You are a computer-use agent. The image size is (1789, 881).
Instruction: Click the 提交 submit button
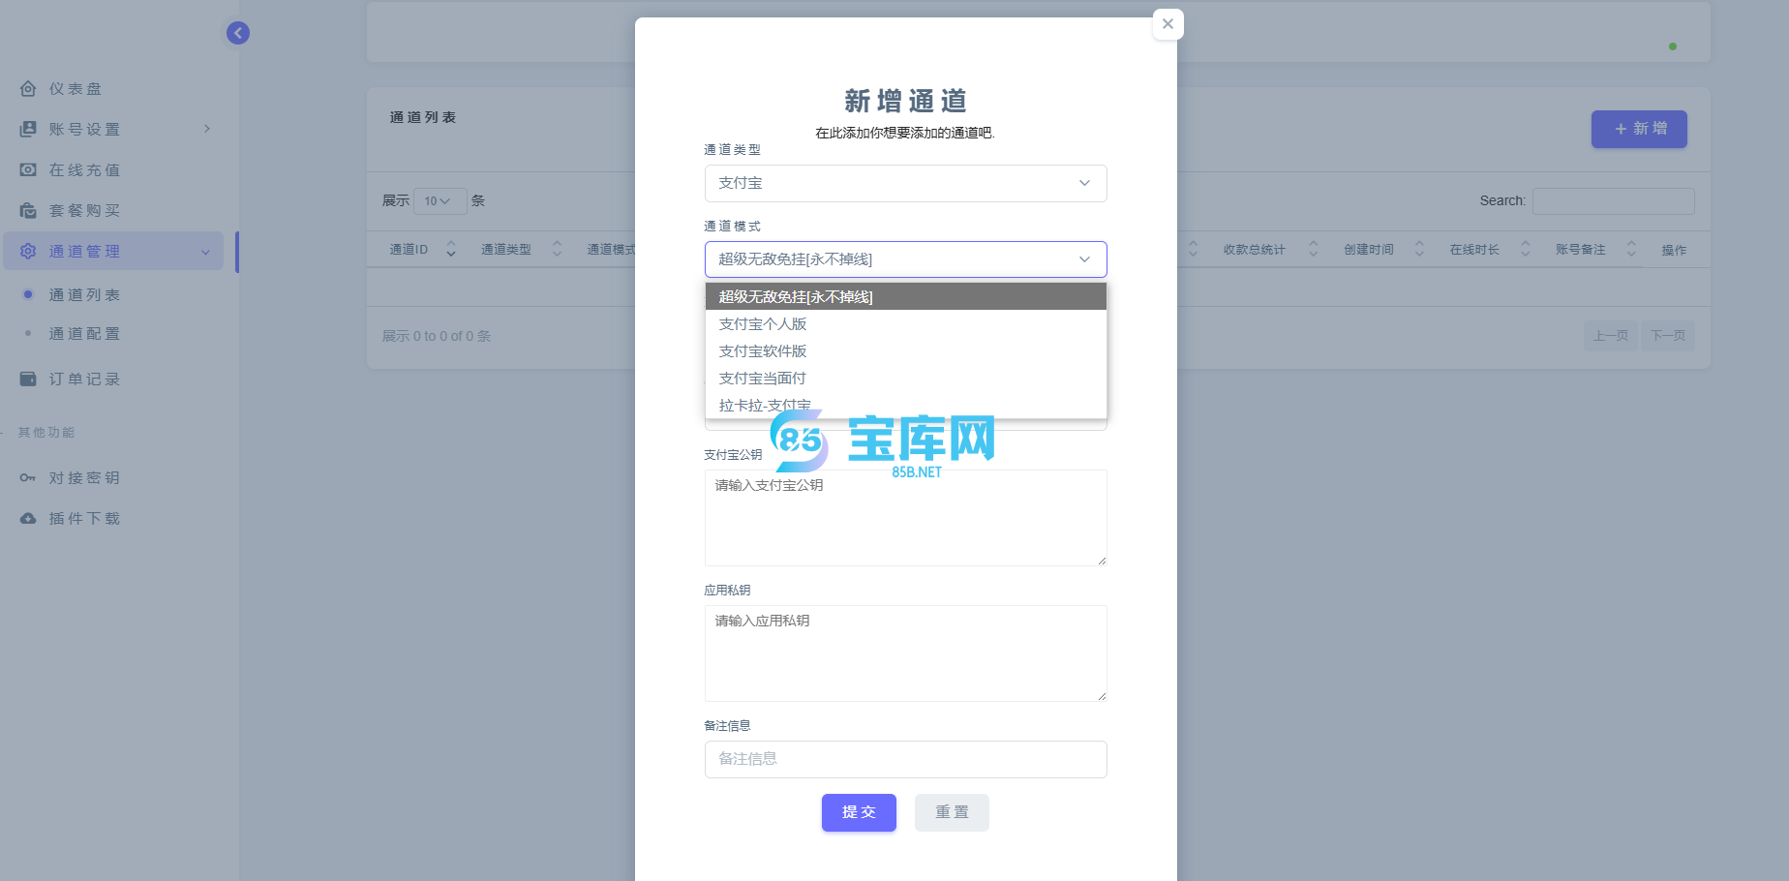859,812
